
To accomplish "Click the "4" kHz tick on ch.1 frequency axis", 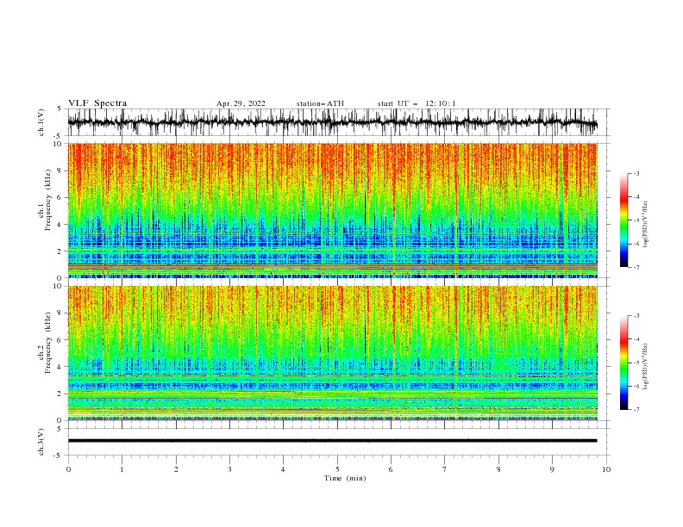I will (60, 225).
